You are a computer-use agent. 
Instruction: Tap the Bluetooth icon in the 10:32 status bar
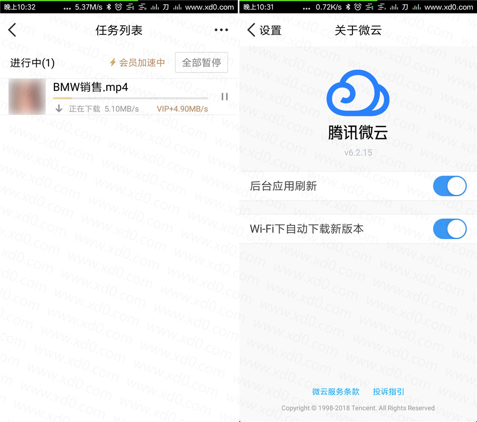point(109,7)
